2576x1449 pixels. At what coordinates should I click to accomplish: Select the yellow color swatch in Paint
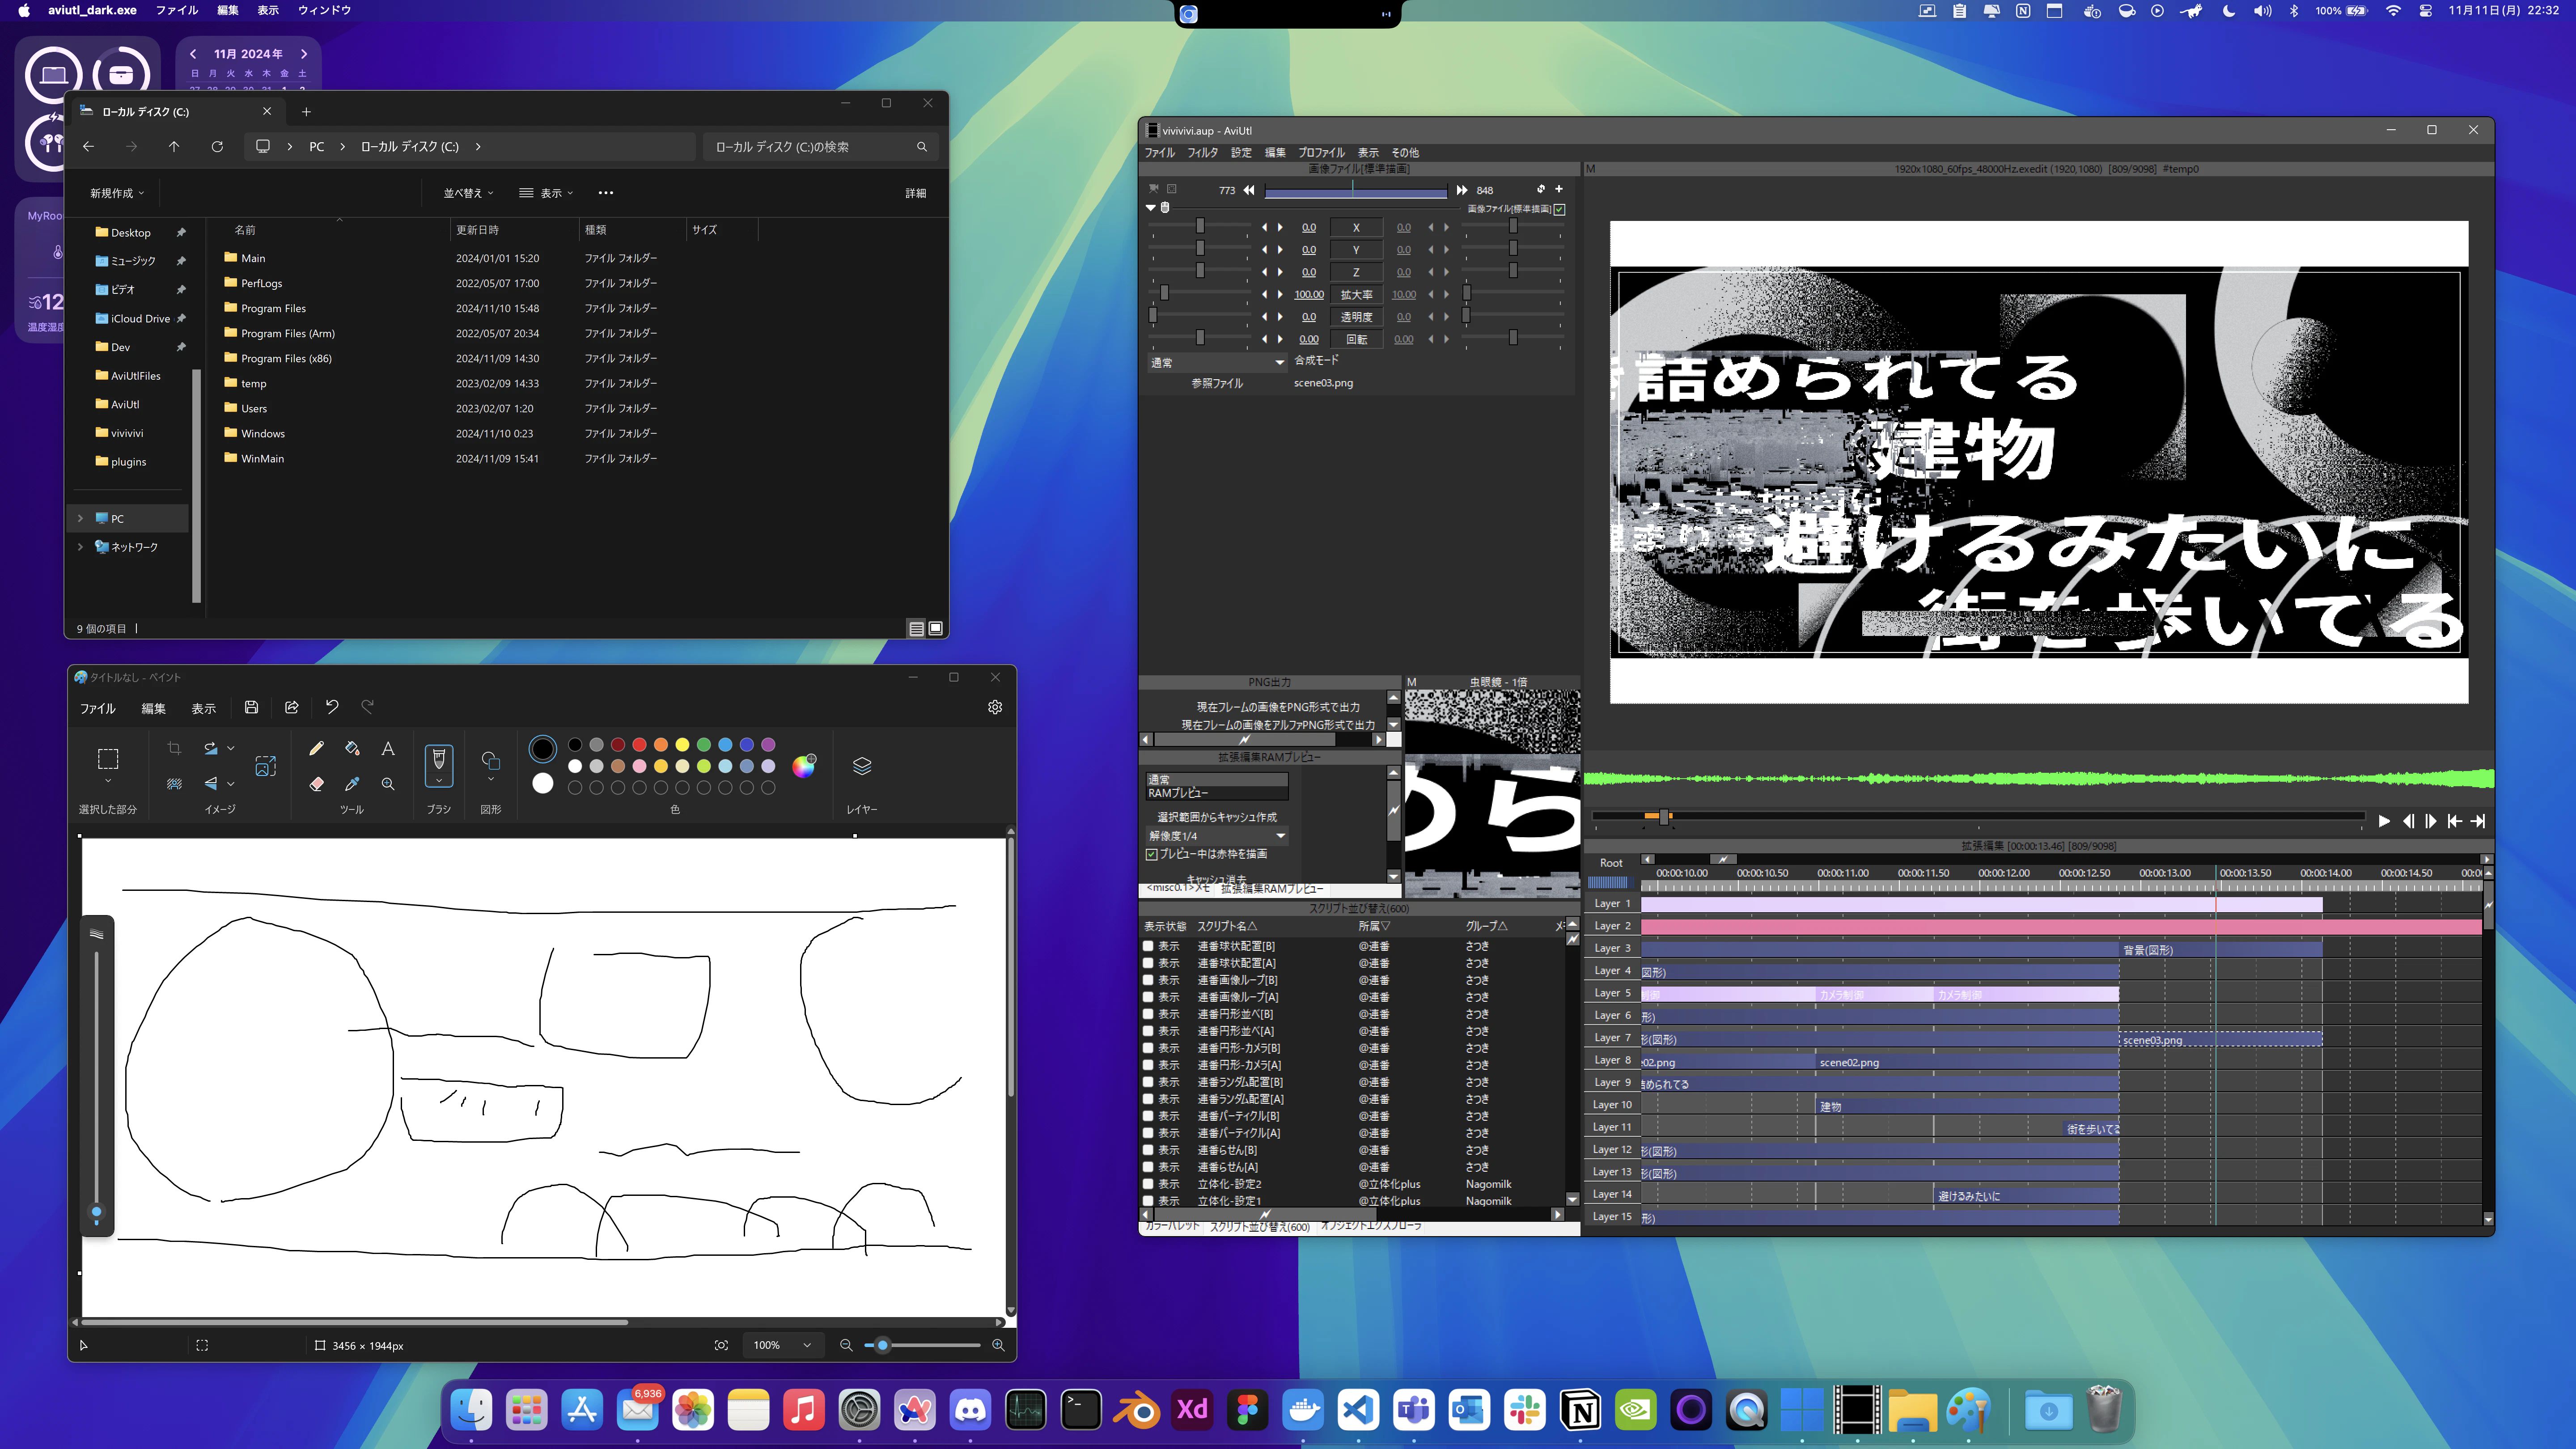coord(682,744)
